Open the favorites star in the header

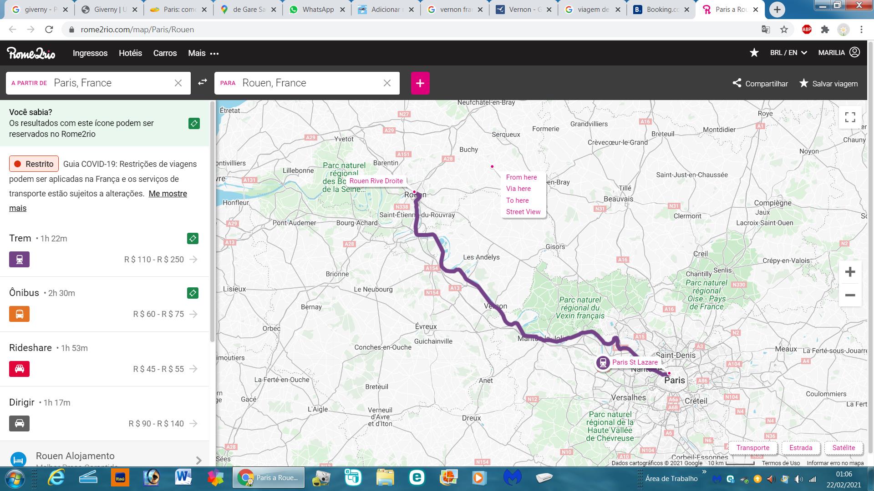coord(754,53)
